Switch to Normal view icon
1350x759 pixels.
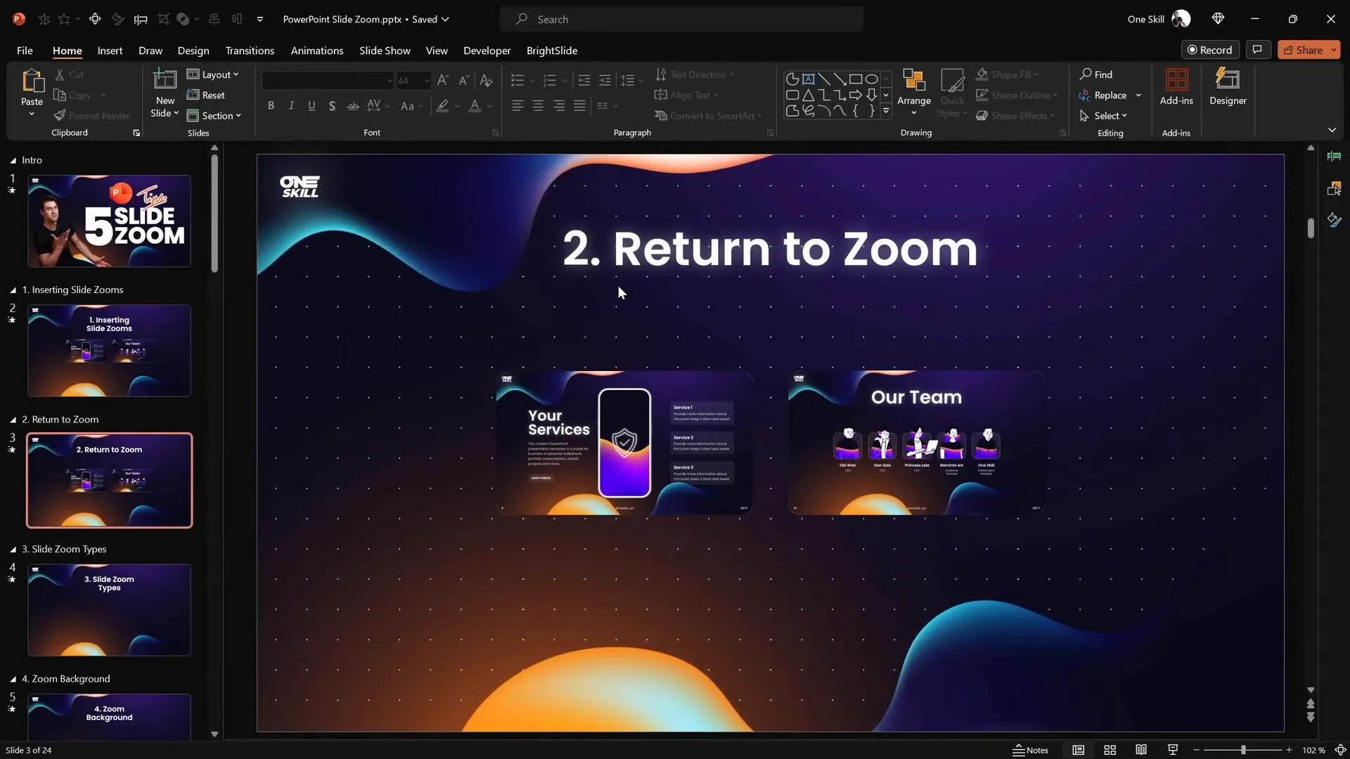pos(1078,750)
